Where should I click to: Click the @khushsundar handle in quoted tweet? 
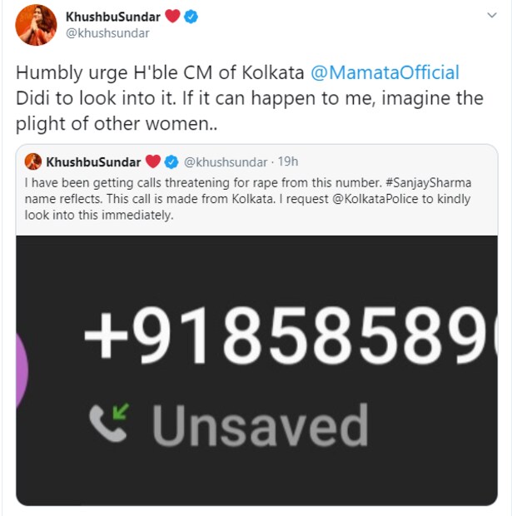pyautogui.click(x=225, y=161)
